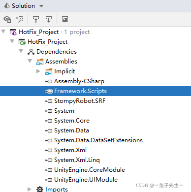The image size is (191, 192).
Task: Expand the Imports node
Action: pos(30,189)
